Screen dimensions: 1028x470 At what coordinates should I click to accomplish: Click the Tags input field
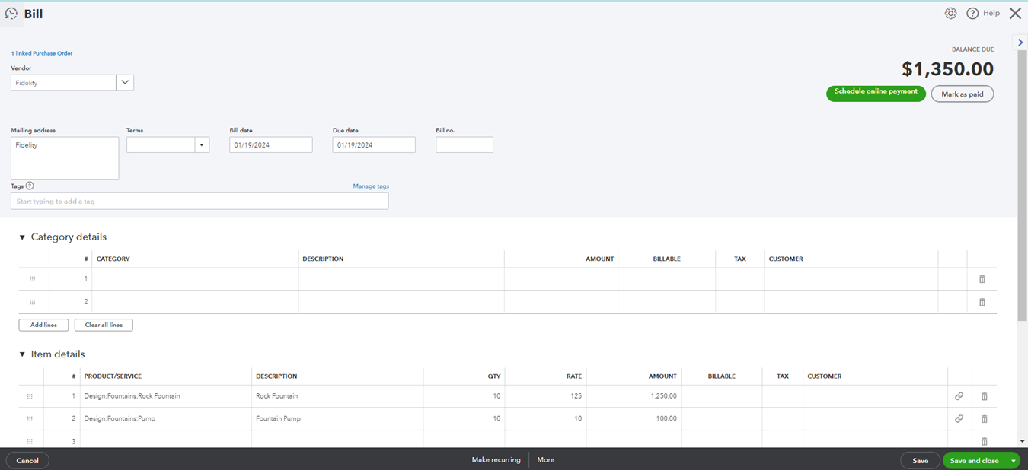tap(200, 201)
